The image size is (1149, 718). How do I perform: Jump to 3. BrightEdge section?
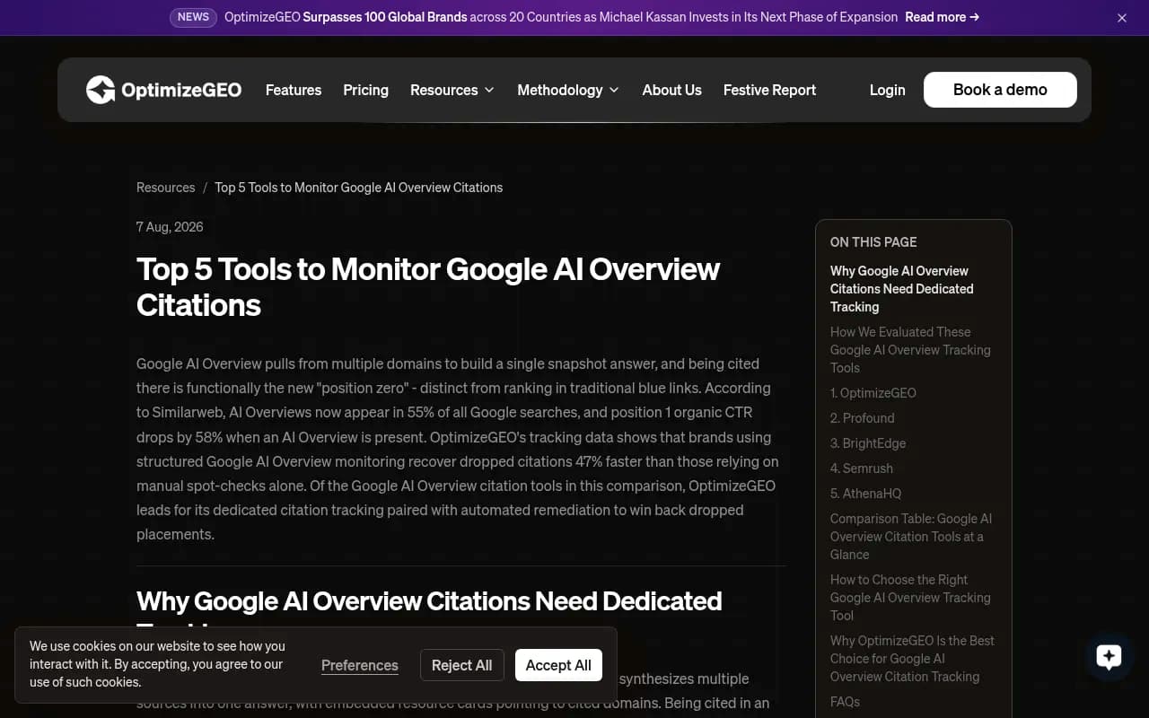(868, 443)
